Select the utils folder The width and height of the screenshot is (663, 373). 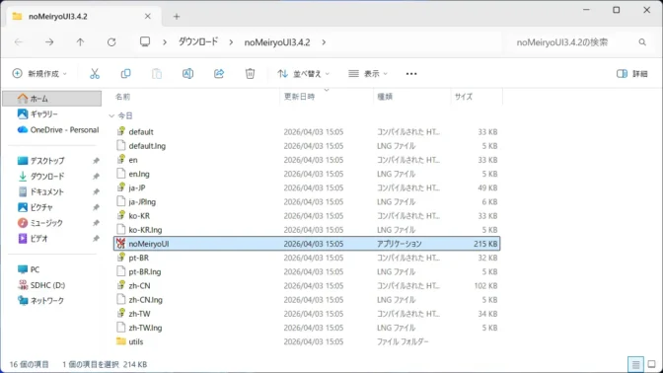click(307, 341)
